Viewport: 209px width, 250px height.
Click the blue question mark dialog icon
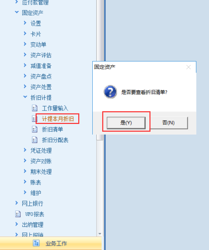[110, 92]
